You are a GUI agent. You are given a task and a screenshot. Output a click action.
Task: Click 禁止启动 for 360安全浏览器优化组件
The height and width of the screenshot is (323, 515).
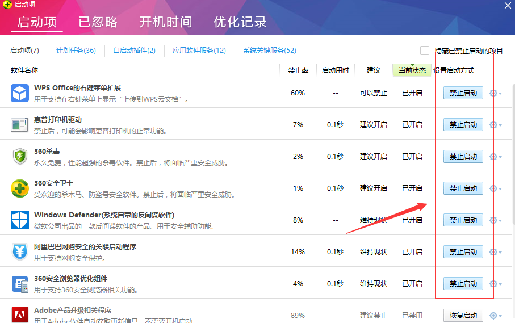[x=463, y=284]
